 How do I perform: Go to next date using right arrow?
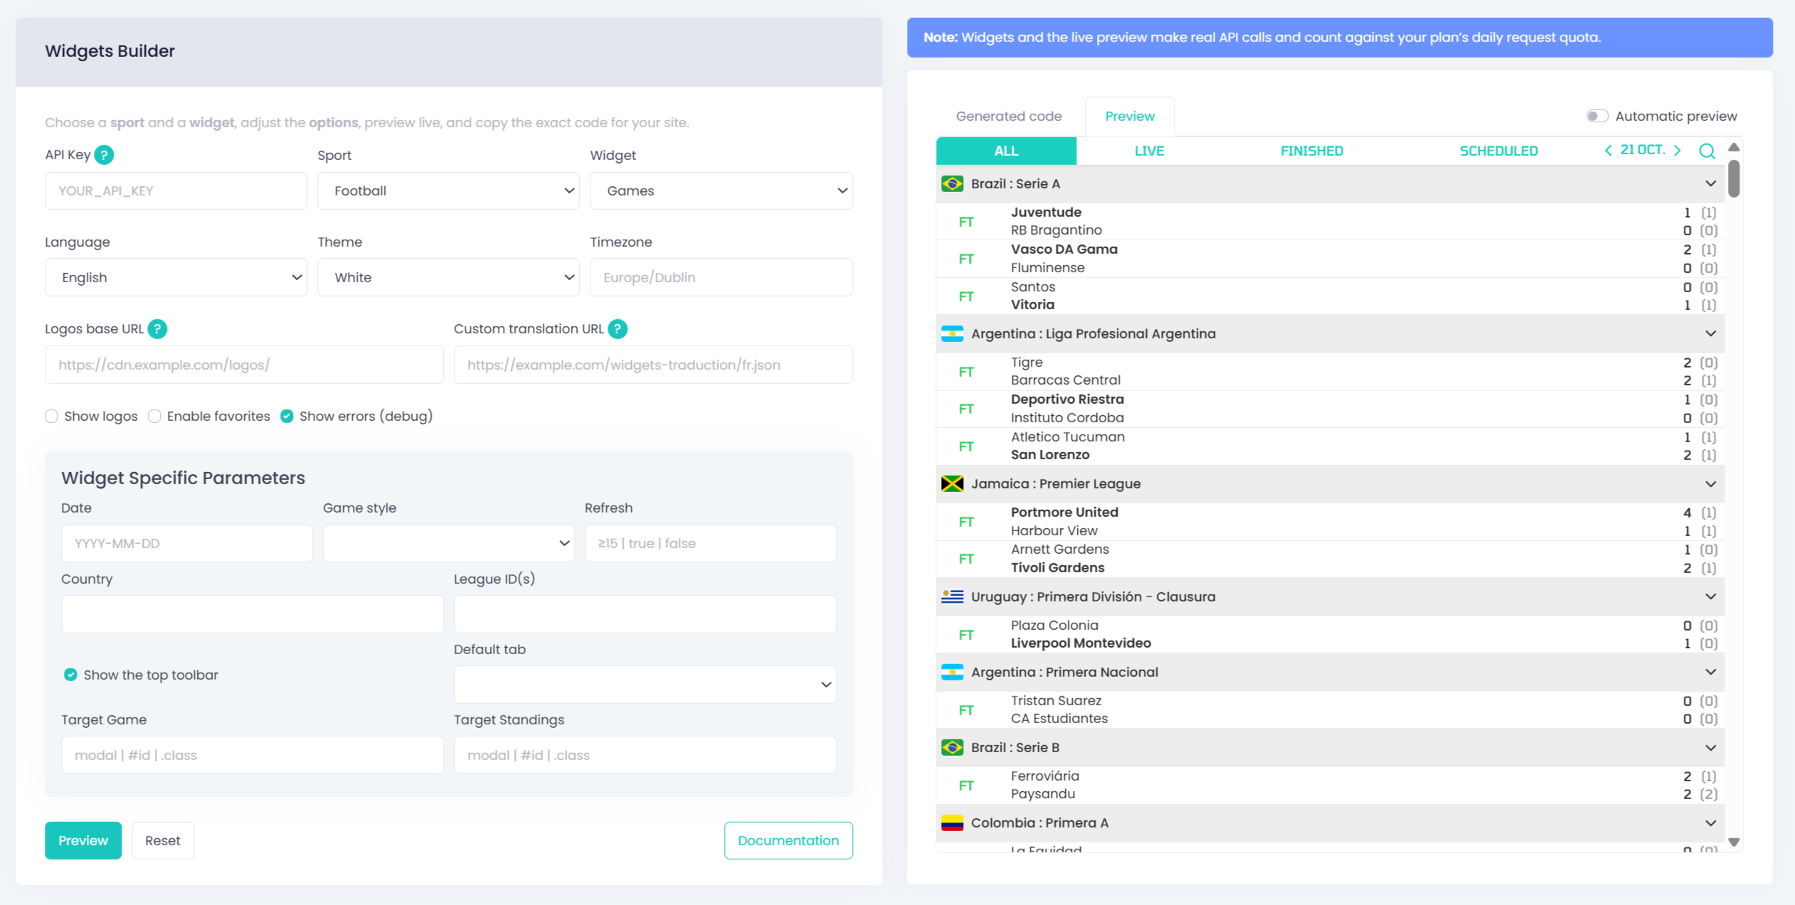pos(1678,150)
